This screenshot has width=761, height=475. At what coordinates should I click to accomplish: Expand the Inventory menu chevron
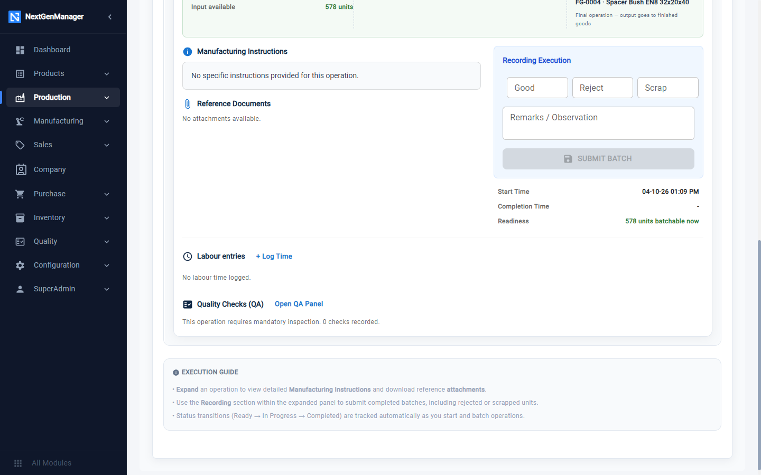107,218
